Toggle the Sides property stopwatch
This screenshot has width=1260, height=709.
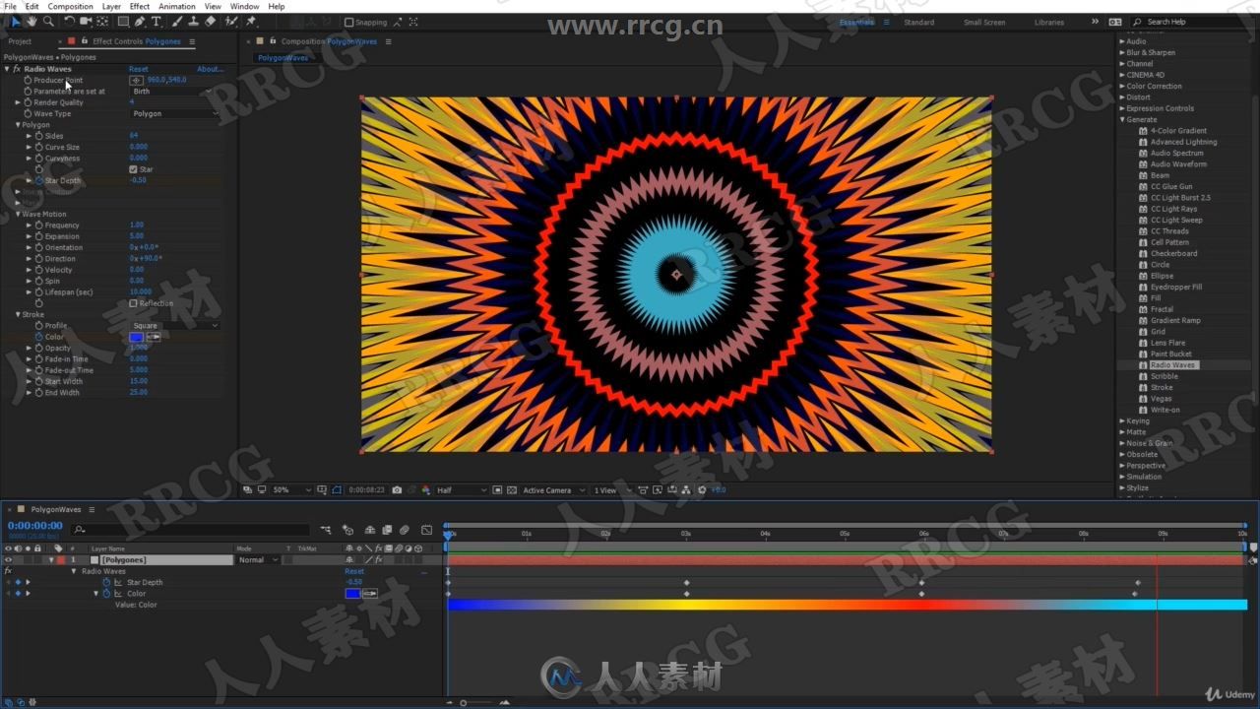point(39,136)
